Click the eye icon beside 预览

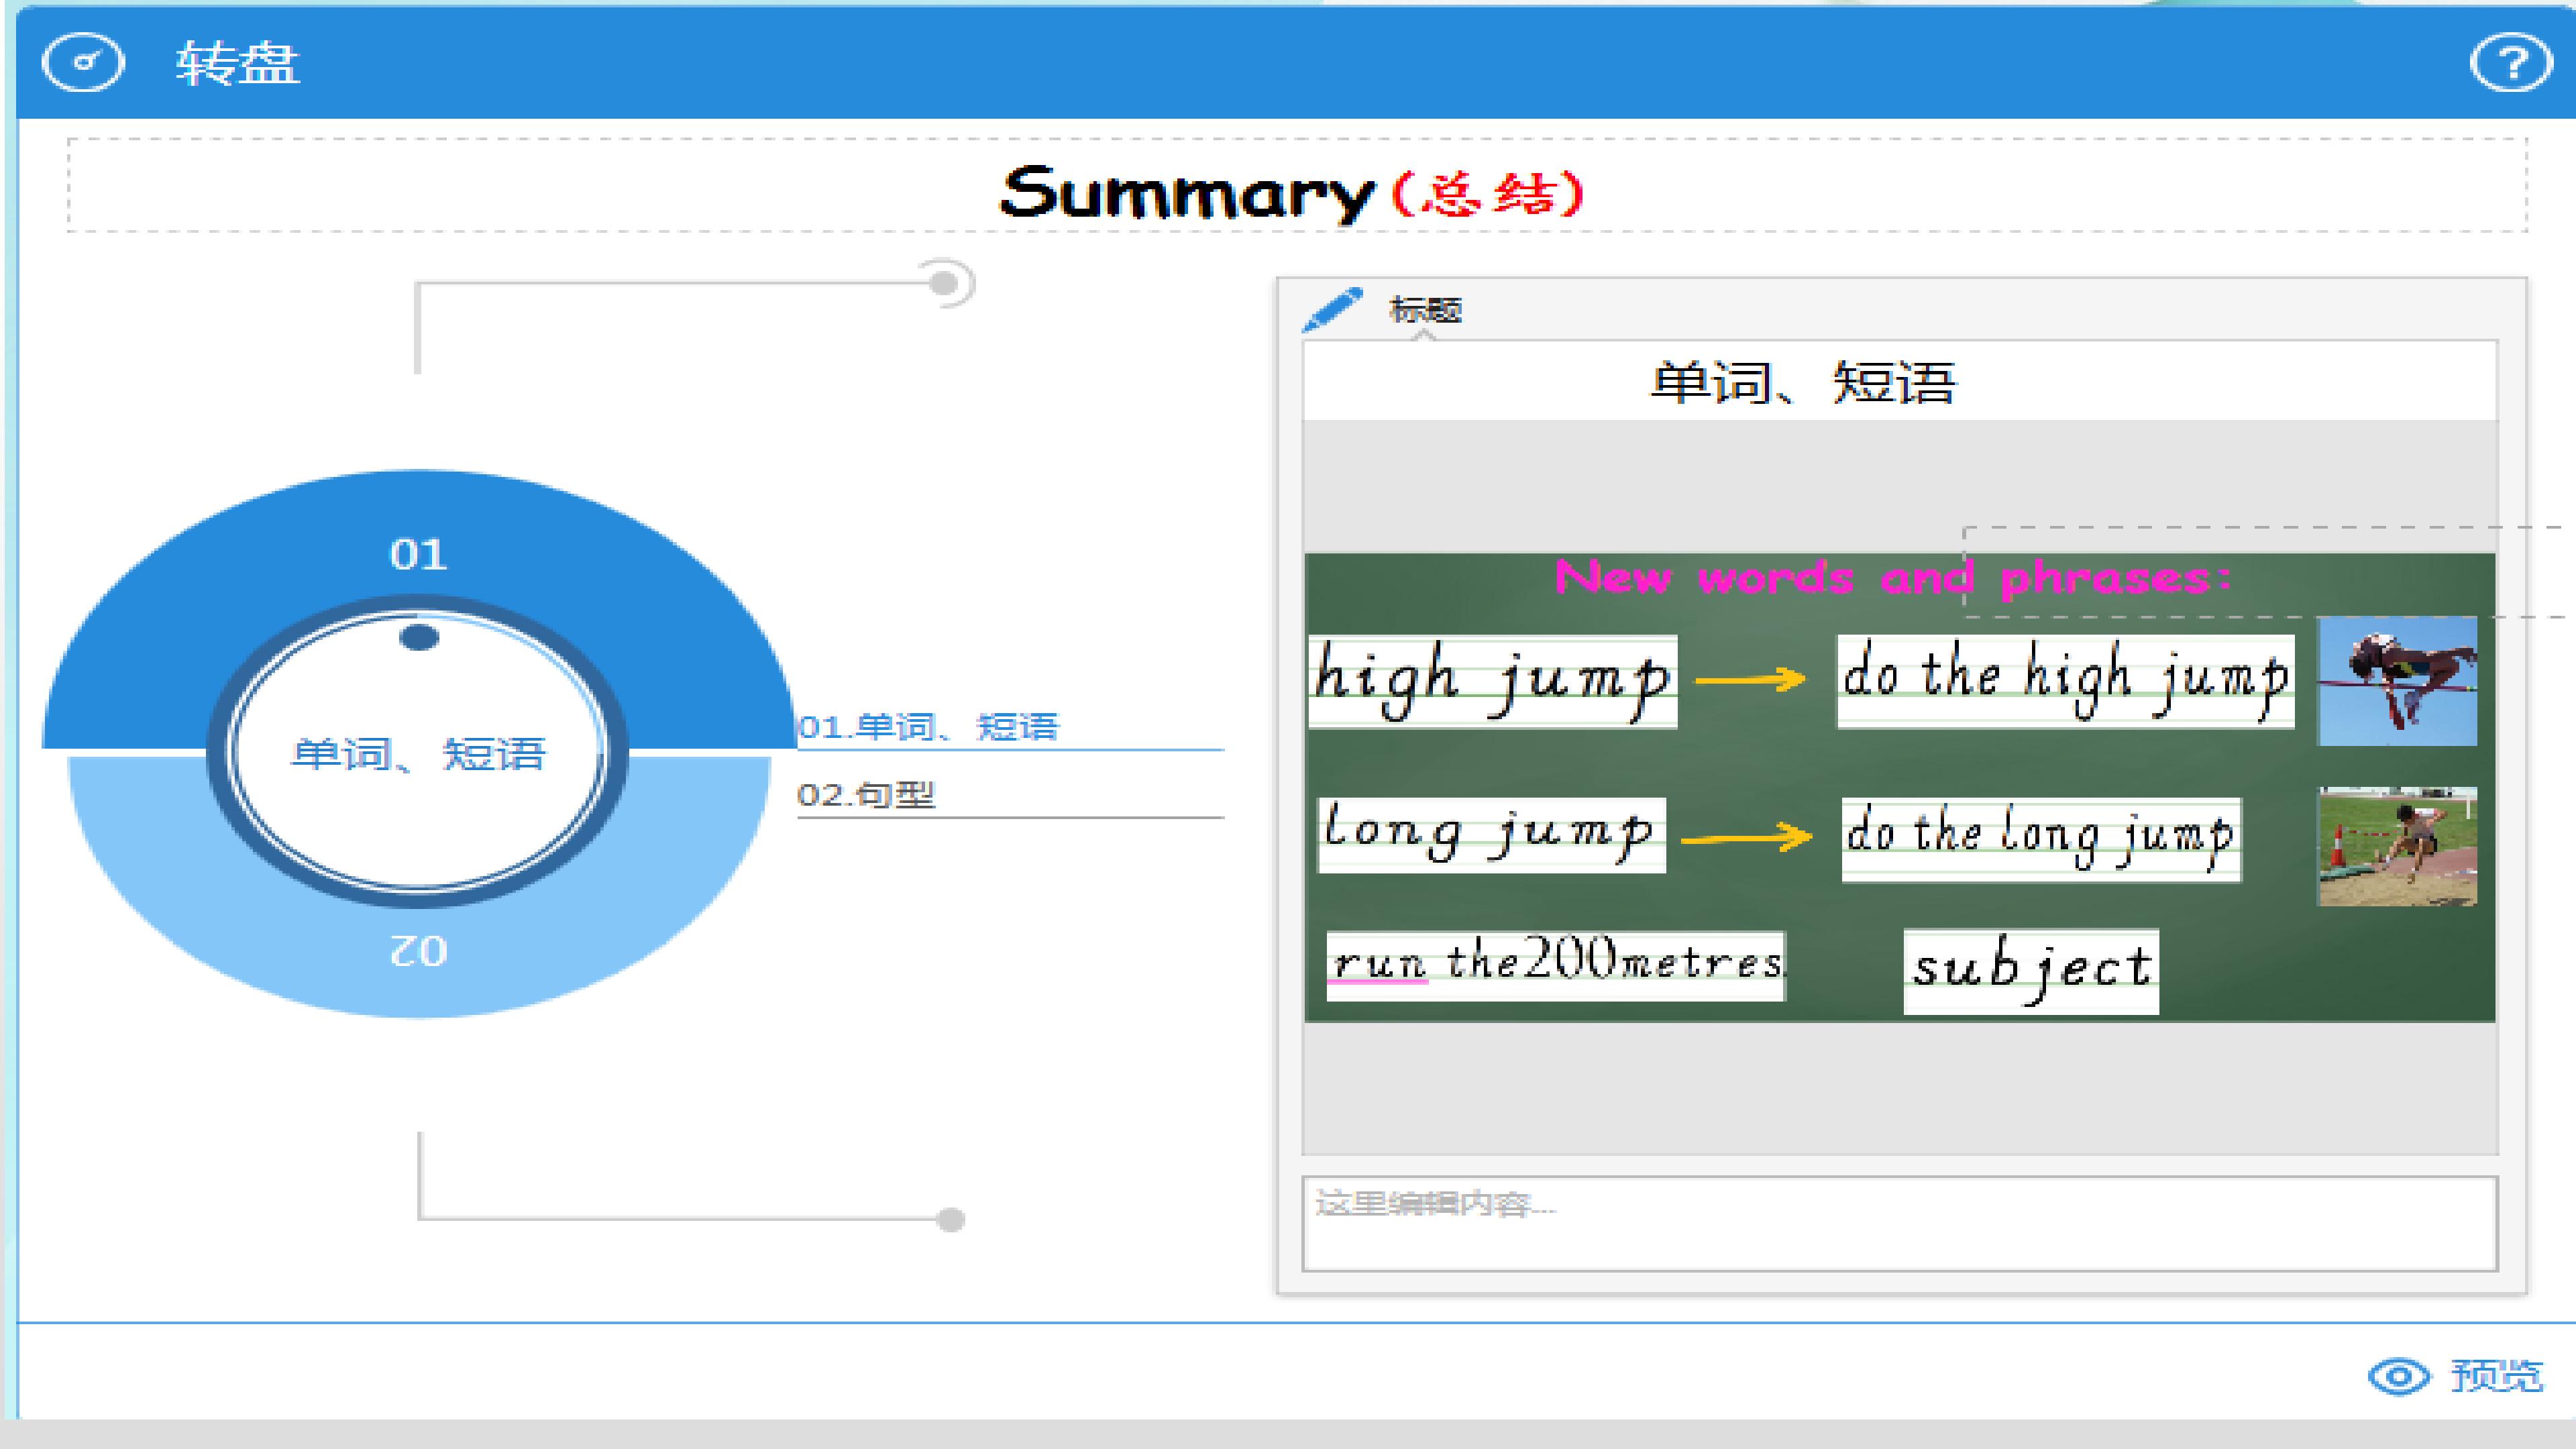click(2398, 1377)
